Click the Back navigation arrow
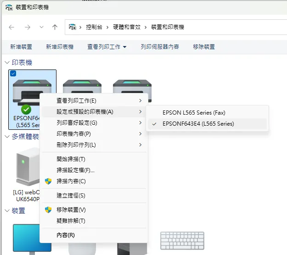Image resolution: width=287 pixels, height=255 pixels. [x=11, y=27]
